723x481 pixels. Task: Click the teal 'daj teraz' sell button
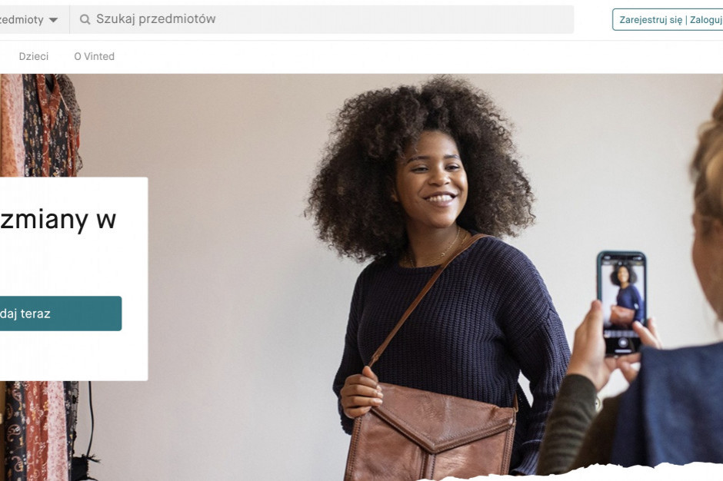(x=61, y=313)
